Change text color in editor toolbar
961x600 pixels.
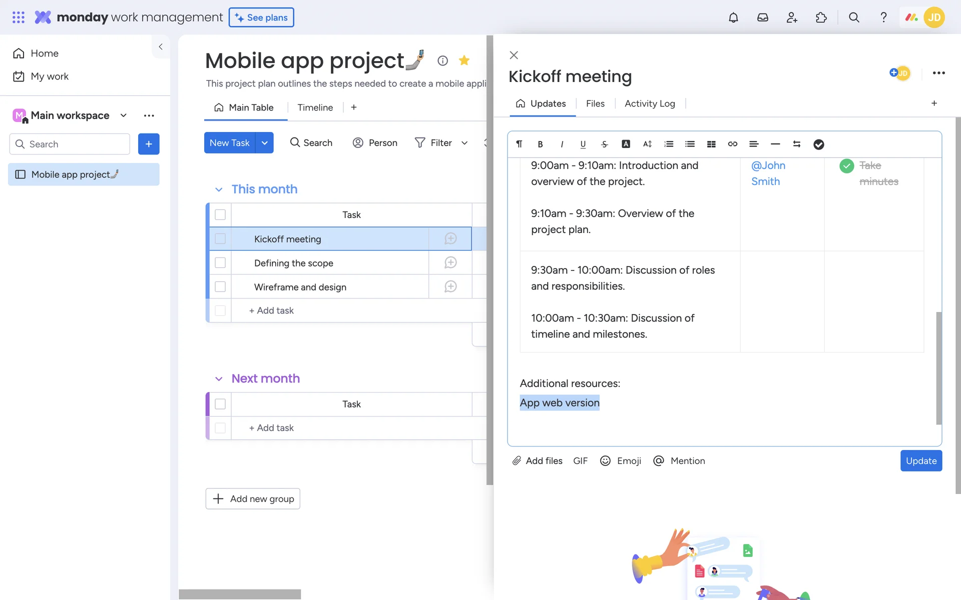626,144
